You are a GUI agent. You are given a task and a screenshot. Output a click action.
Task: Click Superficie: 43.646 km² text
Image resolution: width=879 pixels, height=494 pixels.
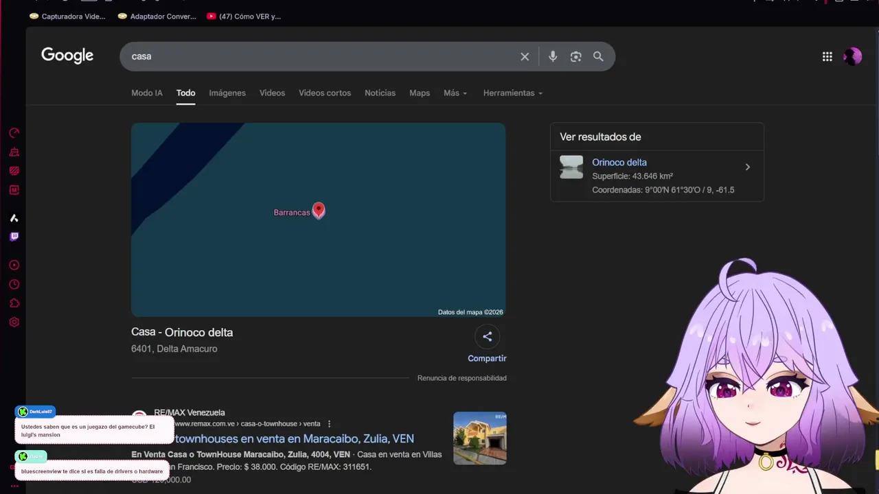pos(632,176)
